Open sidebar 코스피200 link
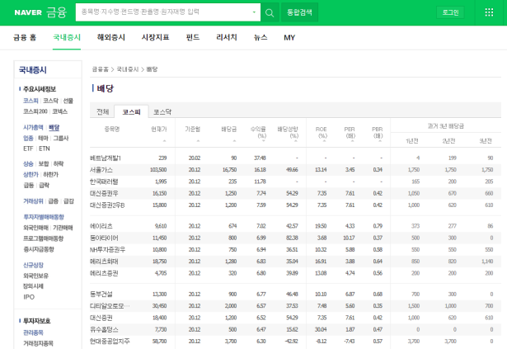 35,111
